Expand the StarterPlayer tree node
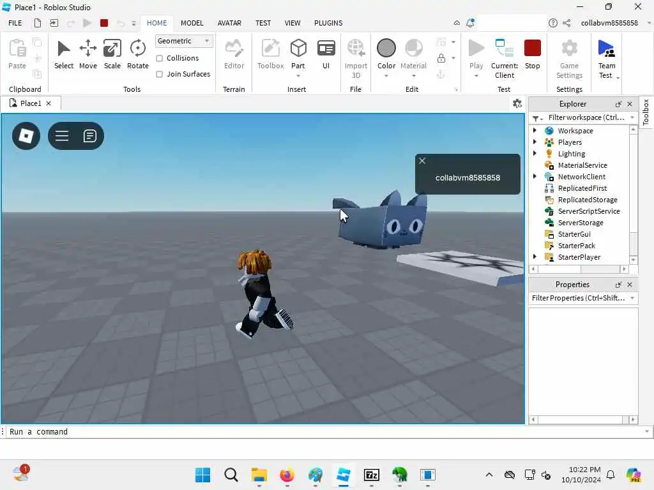This screenshot has height=490, width=654. click(535, 256)
